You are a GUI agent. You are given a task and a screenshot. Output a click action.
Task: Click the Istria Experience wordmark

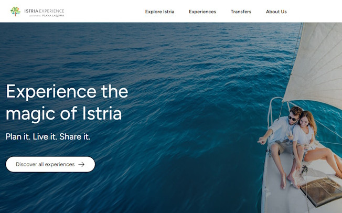44,11
